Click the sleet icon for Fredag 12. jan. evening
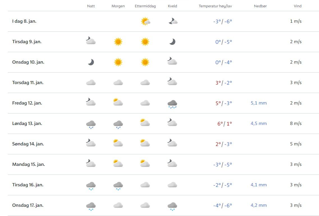The height and width of the screenshot is (216, 319). coord(172,104)
